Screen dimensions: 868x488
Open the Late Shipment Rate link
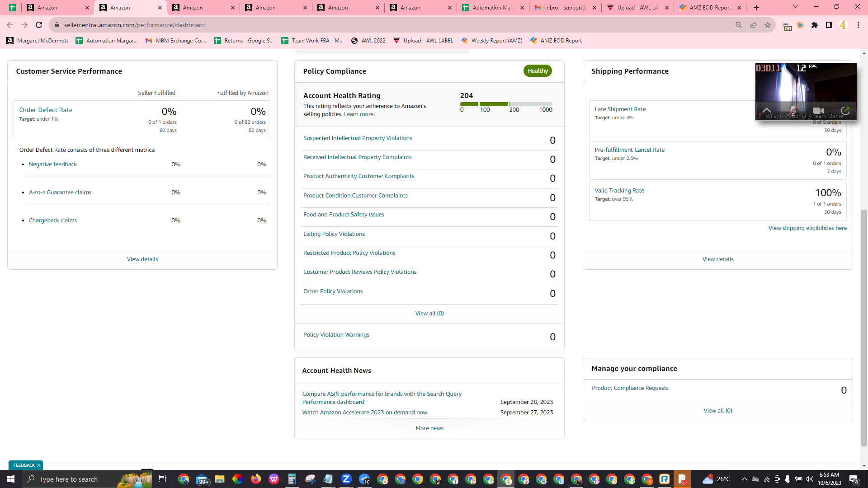(x=620, y=109)
